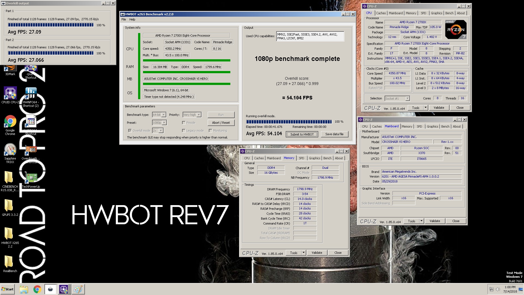The image size is (524, 295).
Task: Click the Memory CPU-Z window title icon
Action: coord(242,151)
